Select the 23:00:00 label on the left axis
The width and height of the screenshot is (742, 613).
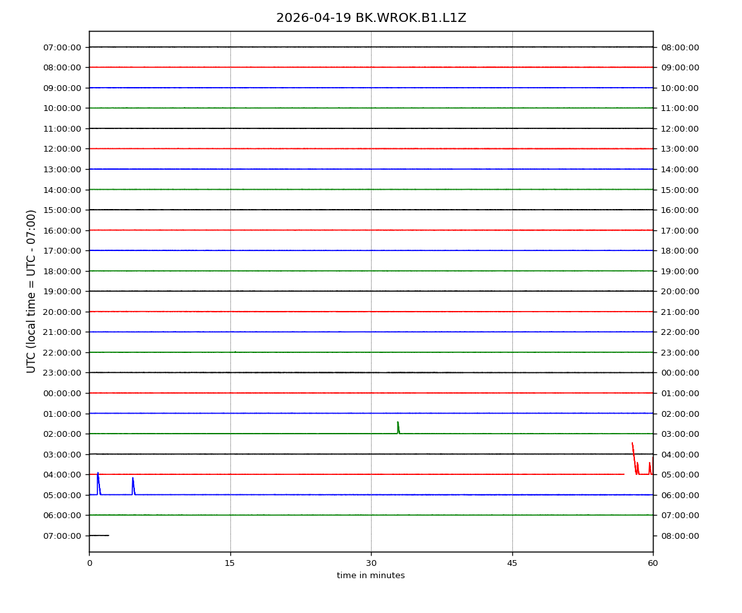click(62, 373)
